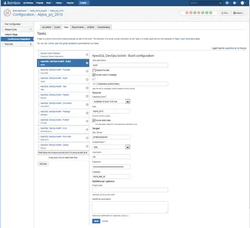Focus the Project path input field
250x228 pixels.
pyautogui.click(x=130, y=190)
